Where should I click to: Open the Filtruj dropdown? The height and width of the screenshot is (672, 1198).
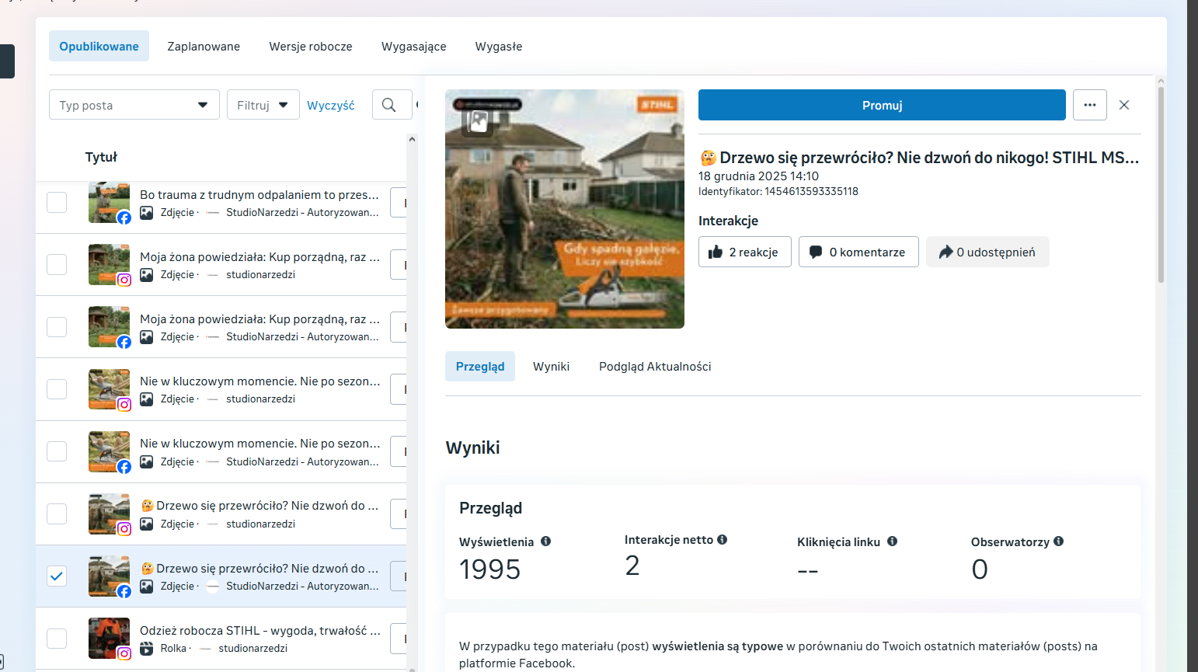263,105
